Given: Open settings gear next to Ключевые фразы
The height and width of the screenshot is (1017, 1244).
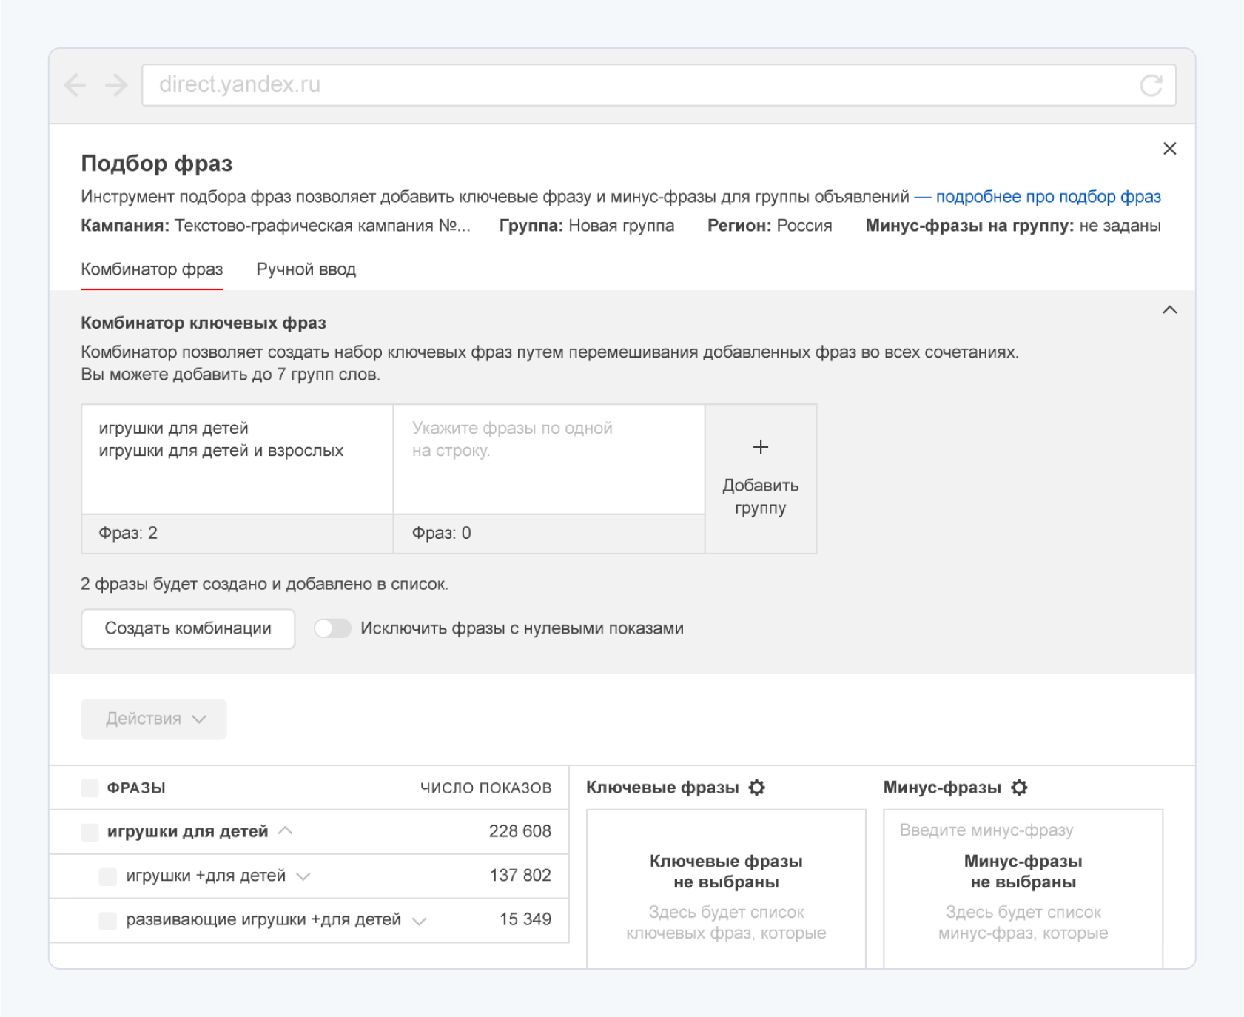Looking at the screenshot, I should (756, 788).
